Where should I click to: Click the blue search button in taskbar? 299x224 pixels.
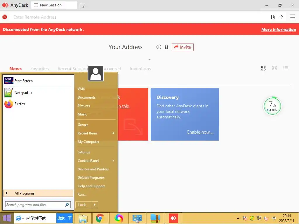(65, 218)
